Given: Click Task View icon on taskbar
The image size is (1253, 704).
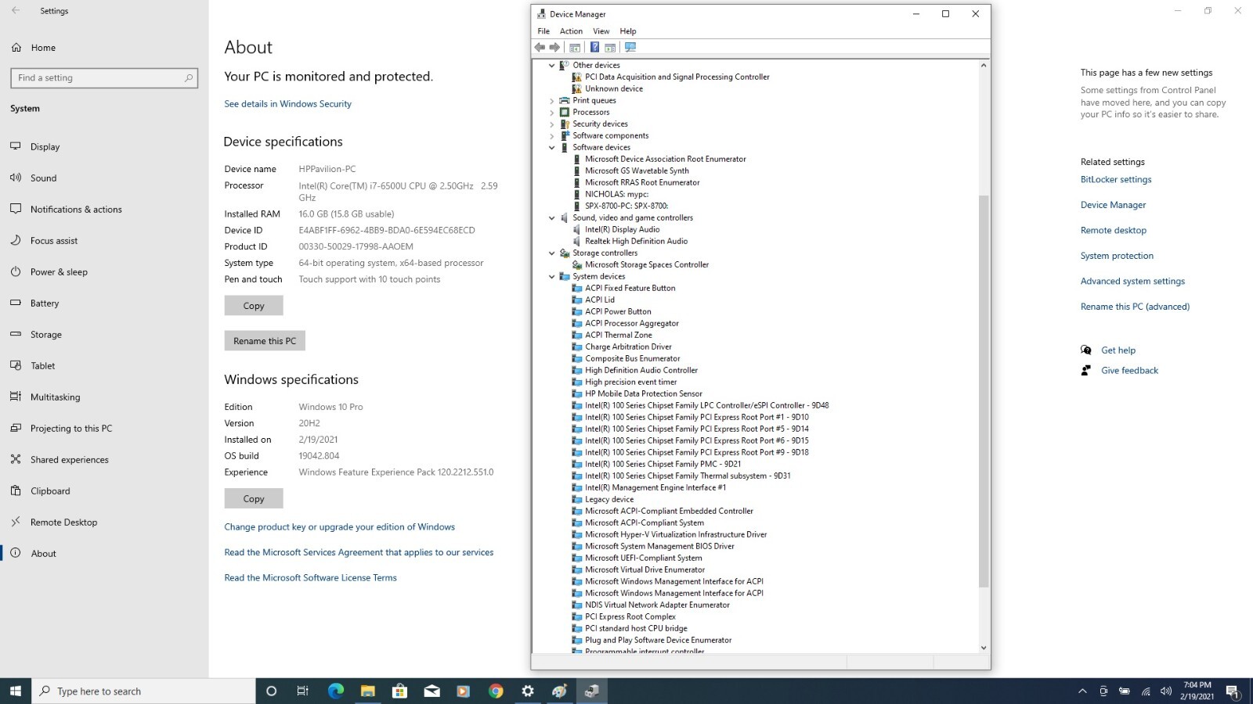Looking at the screenshot, I should (303, 691).
